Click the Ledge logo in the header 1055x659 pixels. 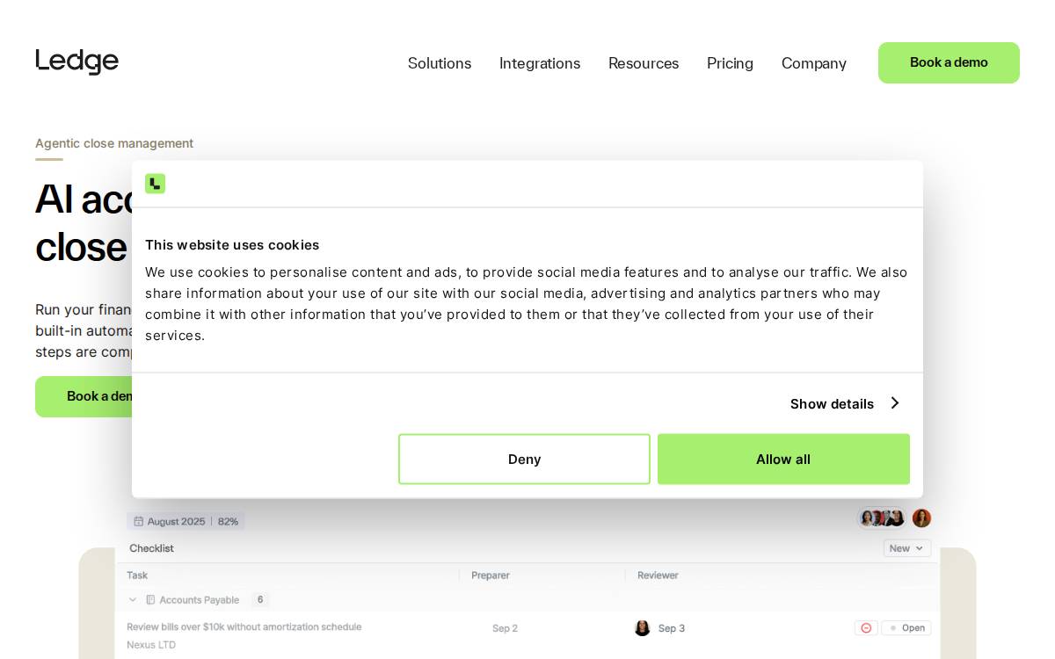[77, 62]
